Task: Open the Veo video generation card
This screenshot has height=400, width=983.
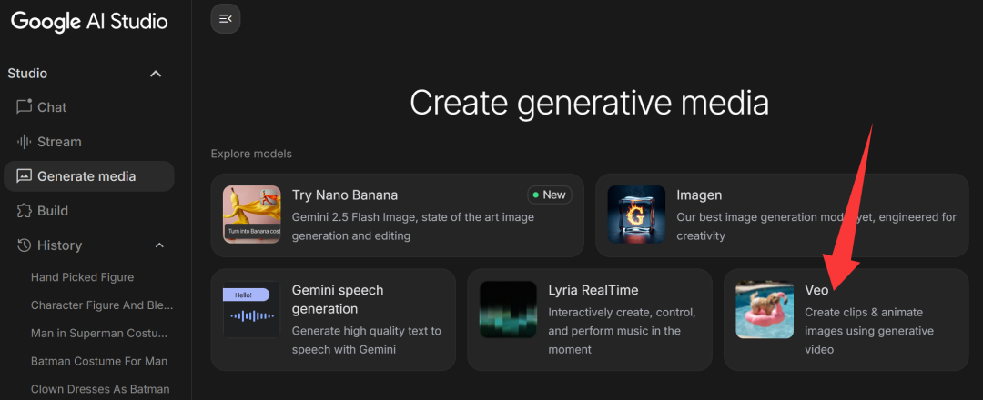Action: point(846,320)
